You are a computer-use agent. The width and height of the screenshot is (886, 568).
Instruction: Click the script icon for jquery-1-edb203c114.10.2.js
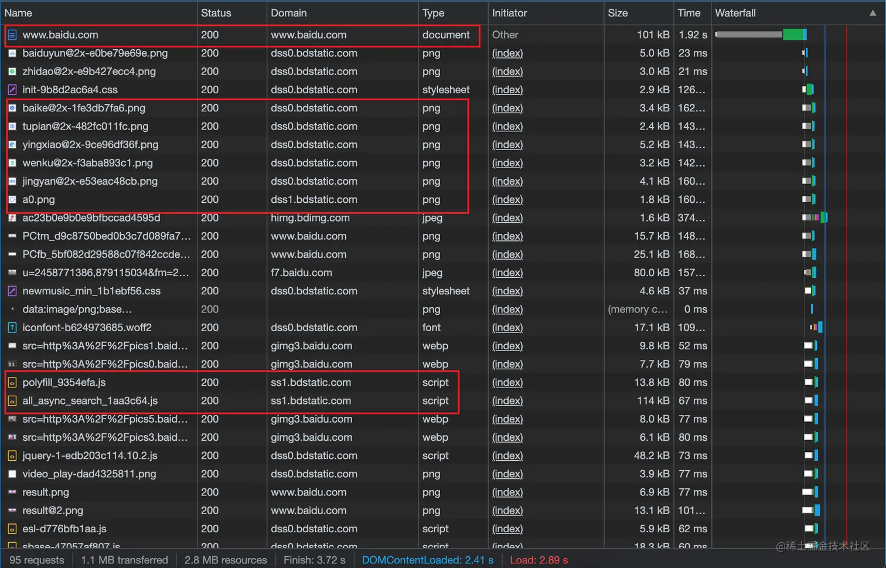(12, 455)
